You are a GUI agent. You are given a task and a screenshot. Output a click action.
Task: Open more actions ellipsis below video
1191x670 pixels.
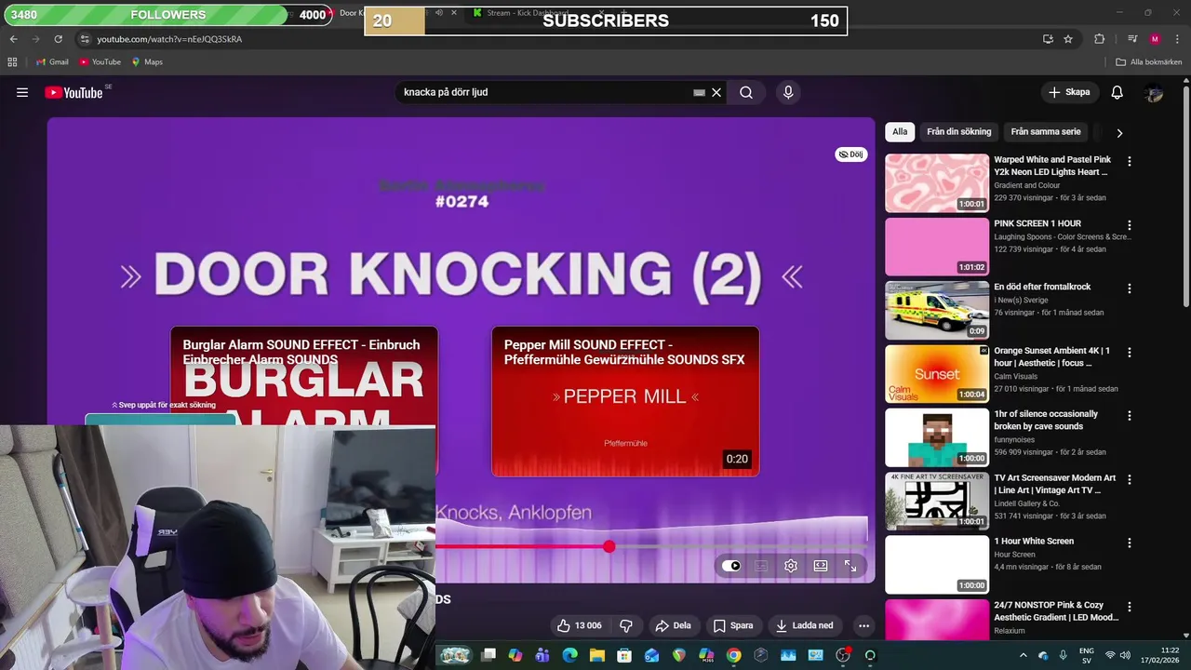pos(863,625)
